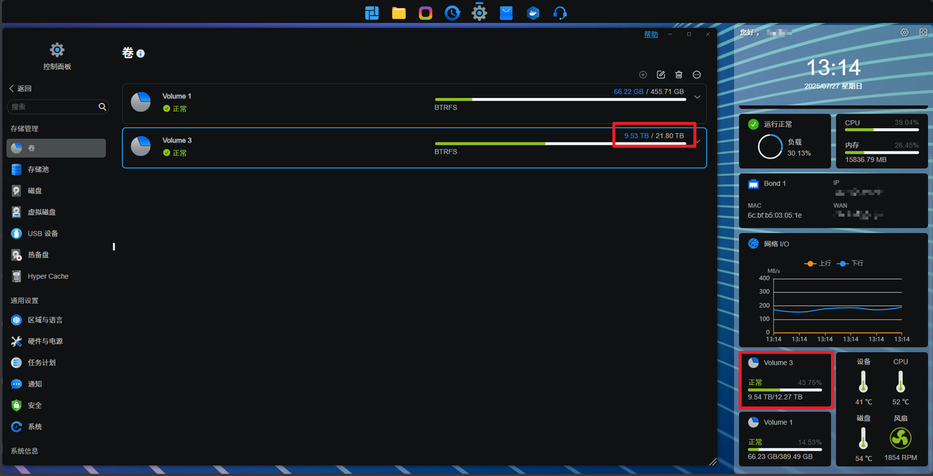Click the 设备 thermometer icon
Viewport: 933px width, 476px height.
[864, 382]
